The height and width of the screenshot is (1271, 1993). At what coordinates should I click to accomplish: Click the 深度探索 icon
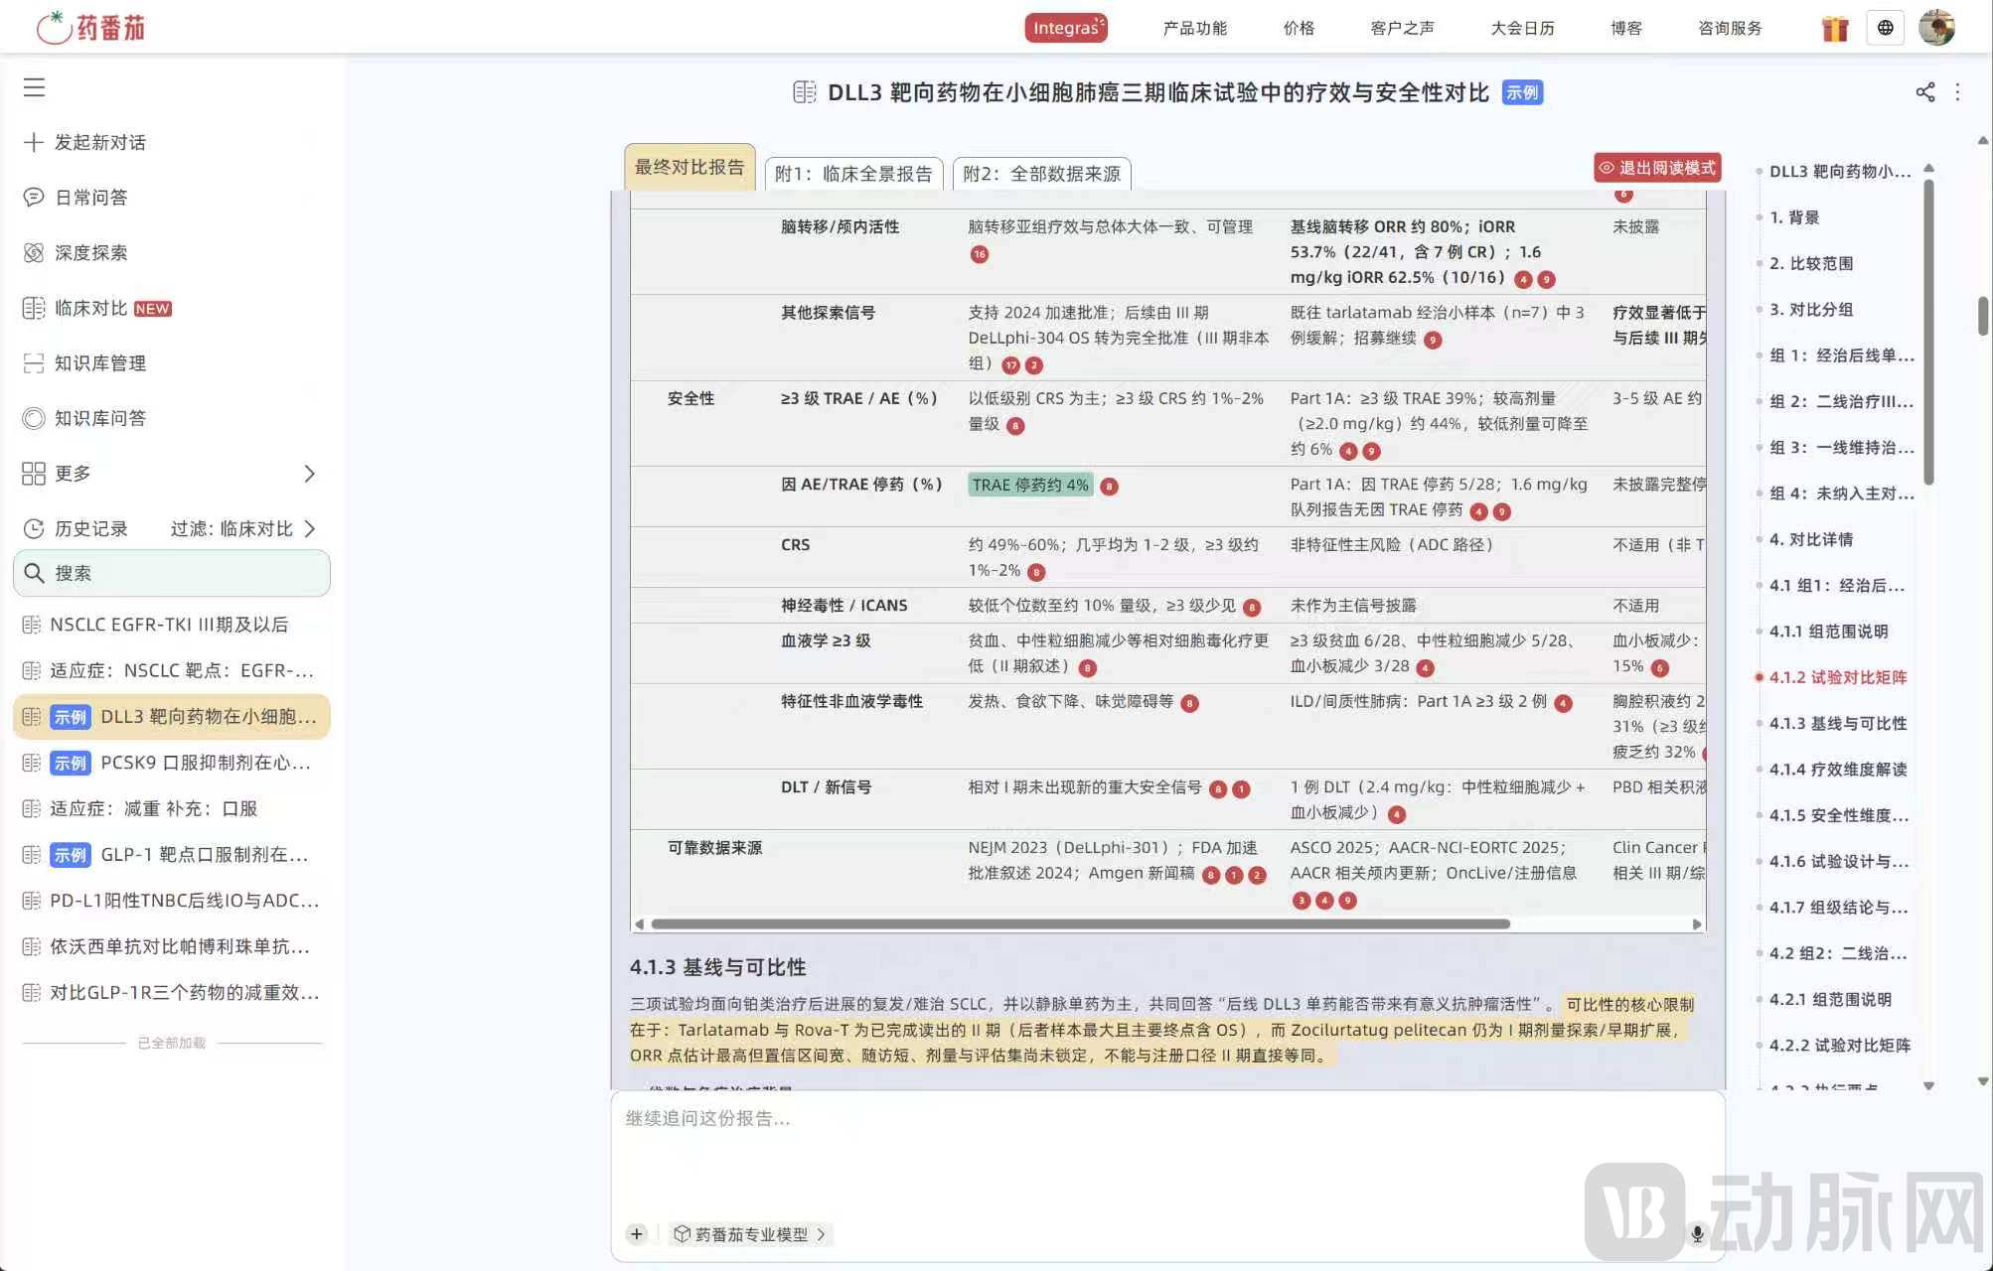coord(34,252)
